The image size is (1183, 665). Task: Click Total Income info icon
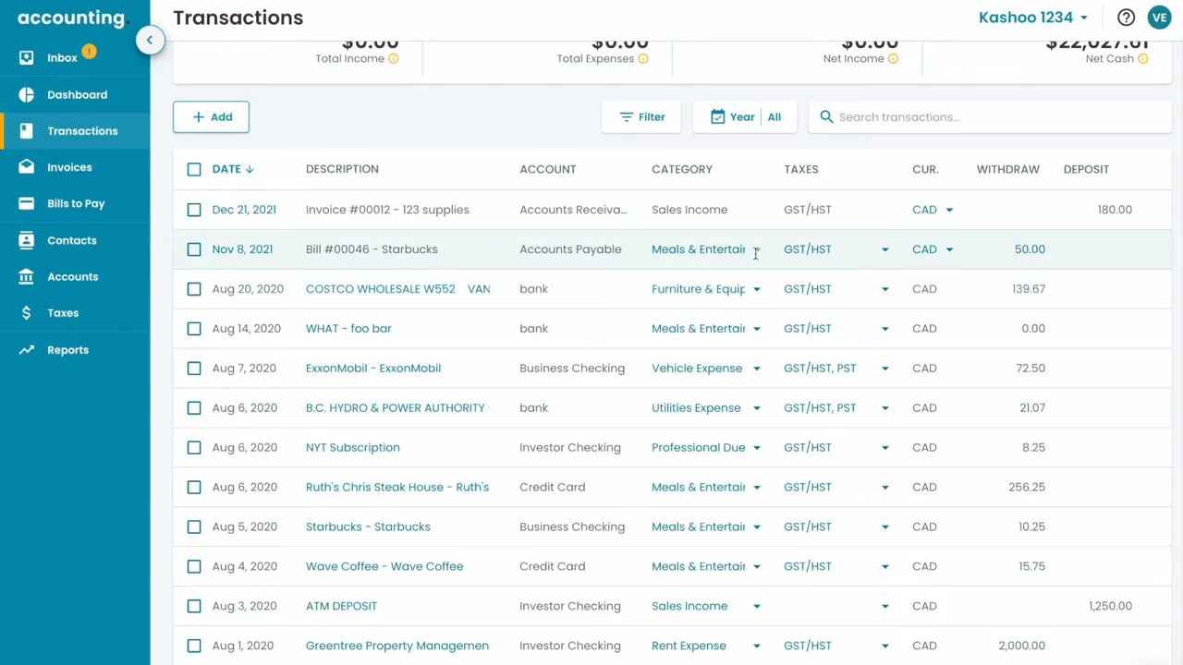pos(394,59)
